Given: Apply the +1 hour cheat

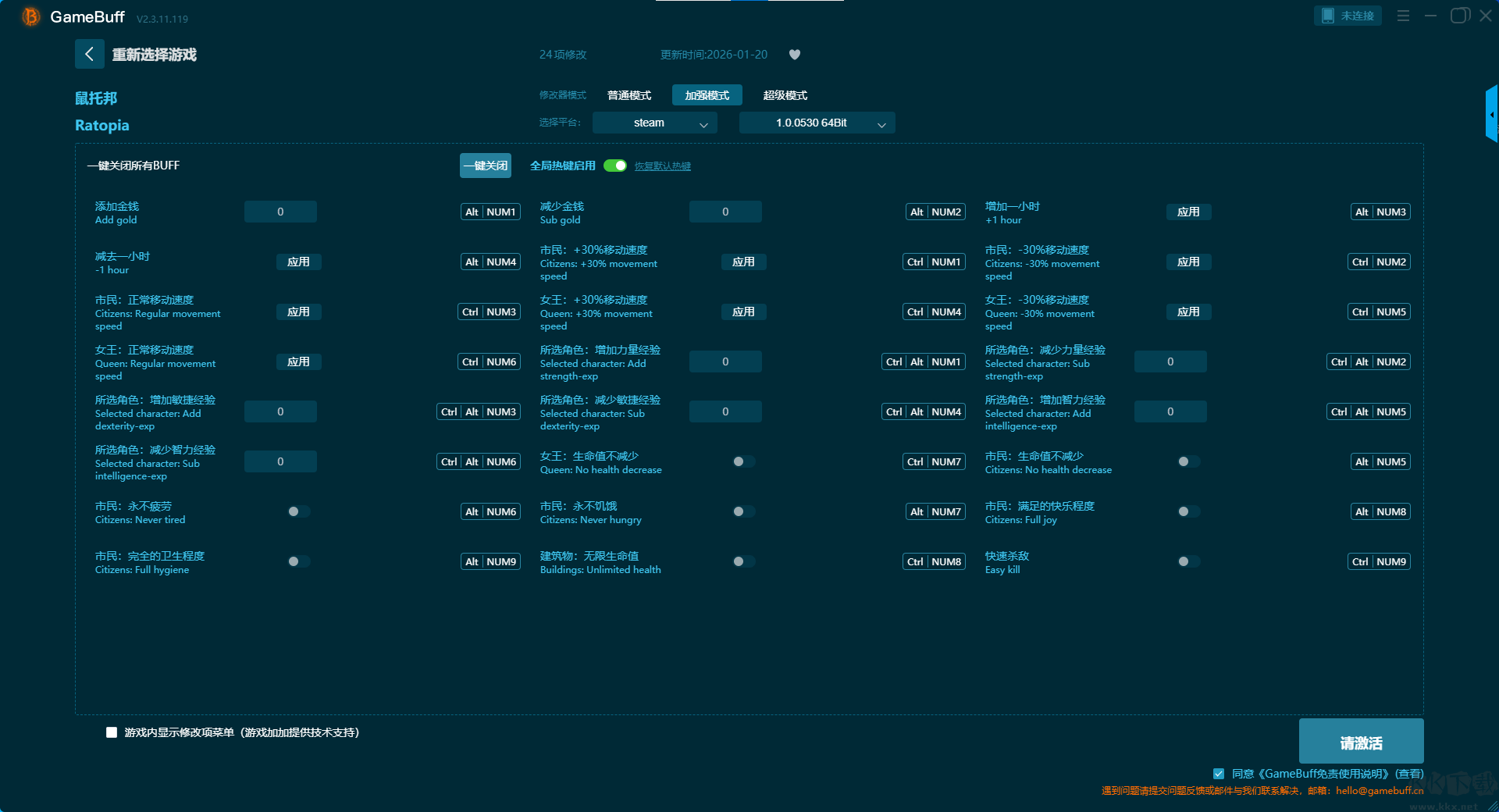Looking at the screenshot, I should 1188,212.
